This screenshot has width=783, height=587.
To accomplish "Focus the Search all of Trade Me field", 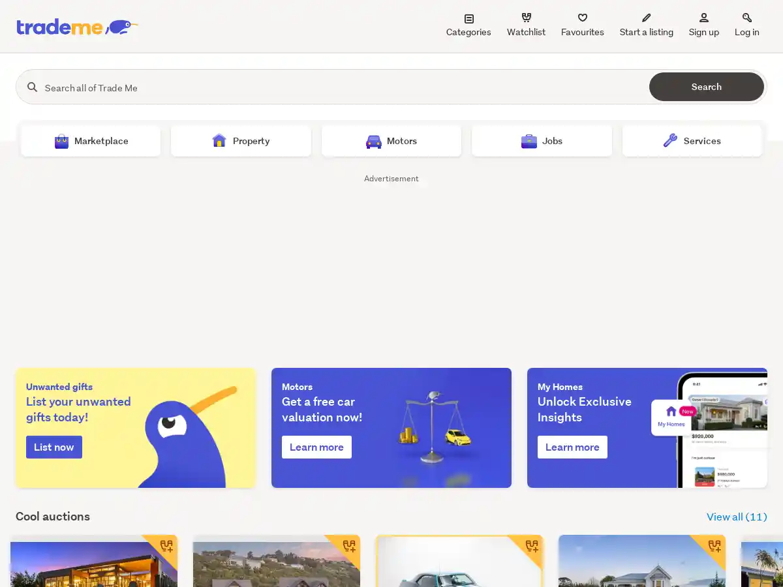I will (x=339, y=87).
